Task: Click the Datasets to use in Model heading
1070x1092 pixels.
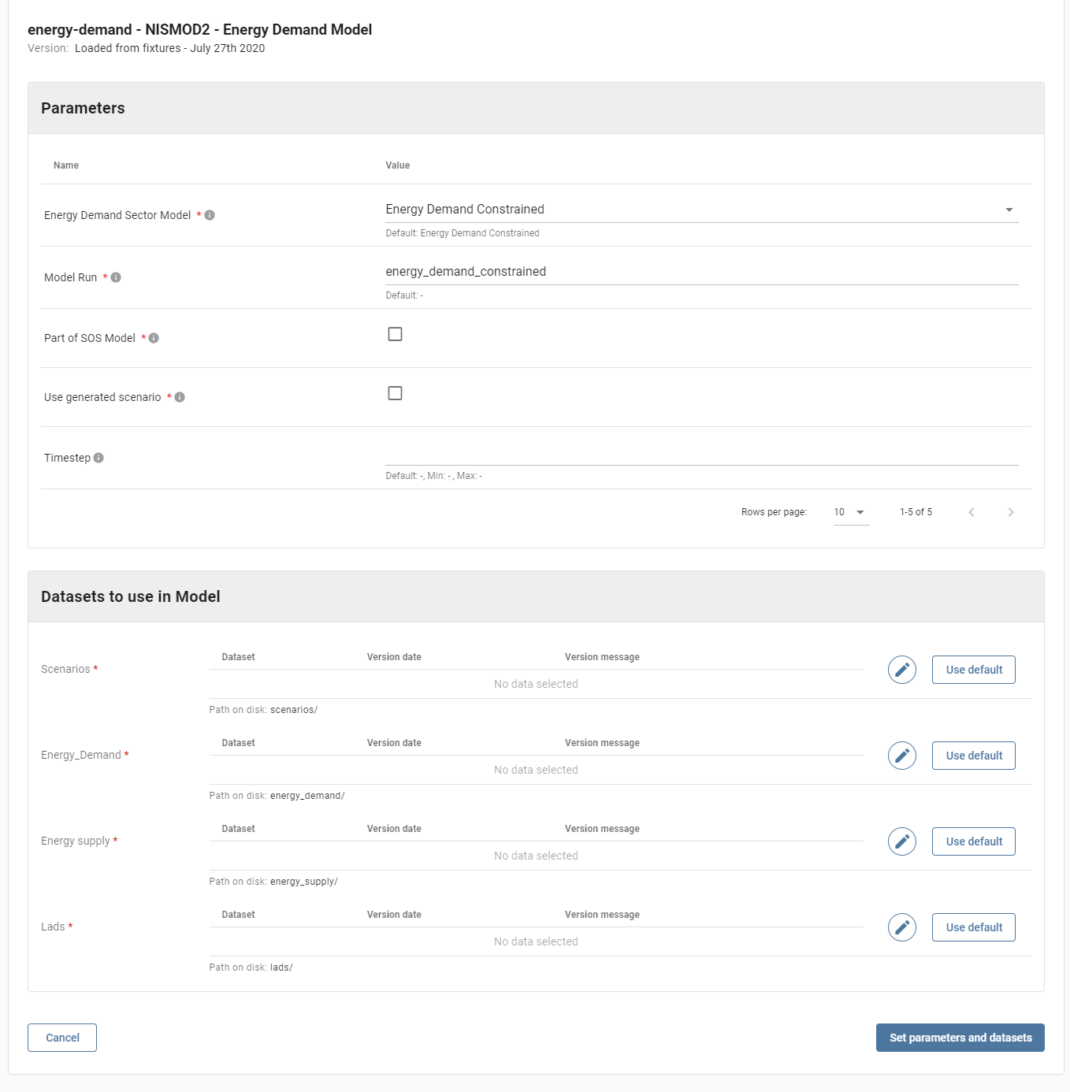Action: pyautogui.click(x=130, y=596)
